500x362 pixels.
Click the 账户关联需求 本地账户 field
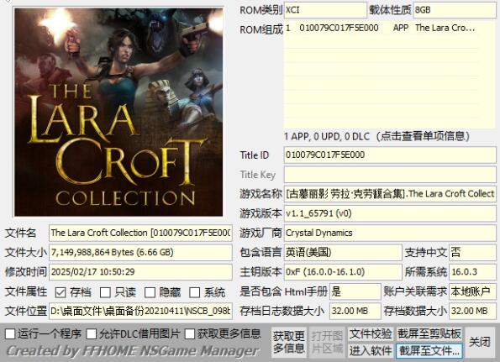(x=472, y=291)
